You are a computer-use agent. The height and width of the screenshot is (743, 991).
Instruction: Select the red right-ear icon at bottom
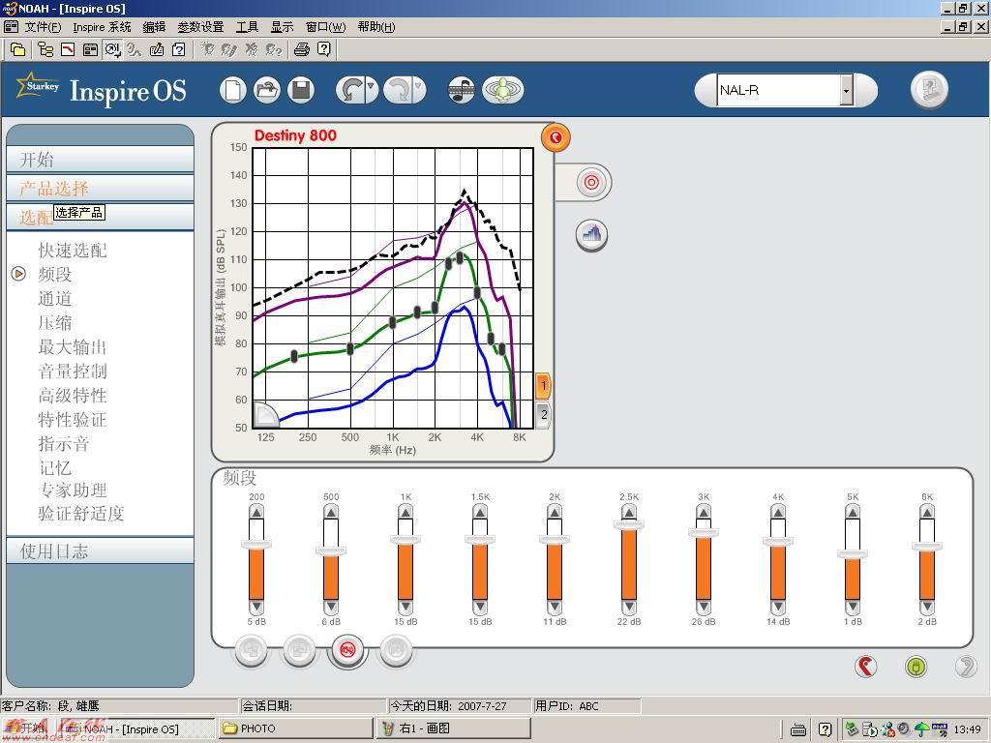coord(866,666)
